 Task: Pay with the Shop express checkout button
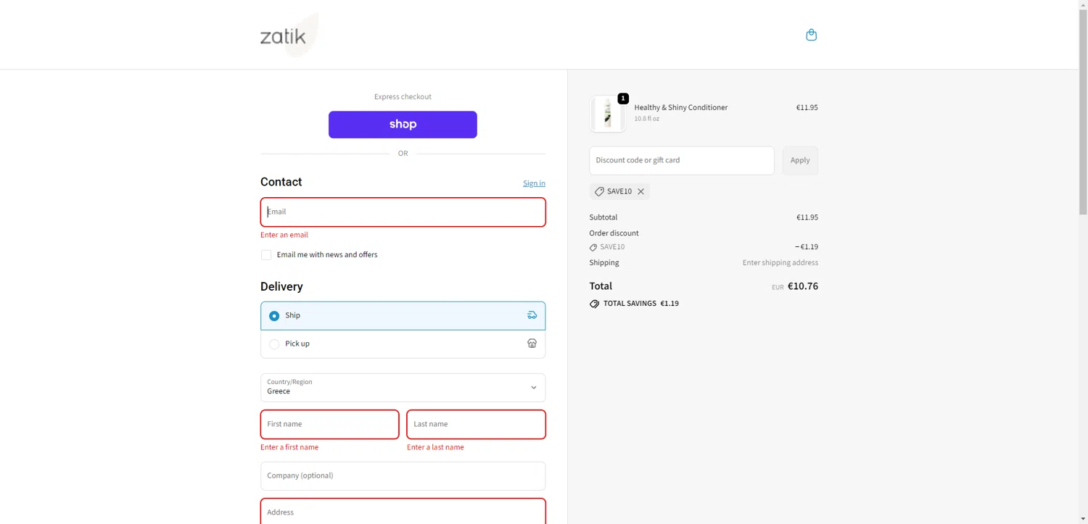pyautogui.click(x=403, y=125)
